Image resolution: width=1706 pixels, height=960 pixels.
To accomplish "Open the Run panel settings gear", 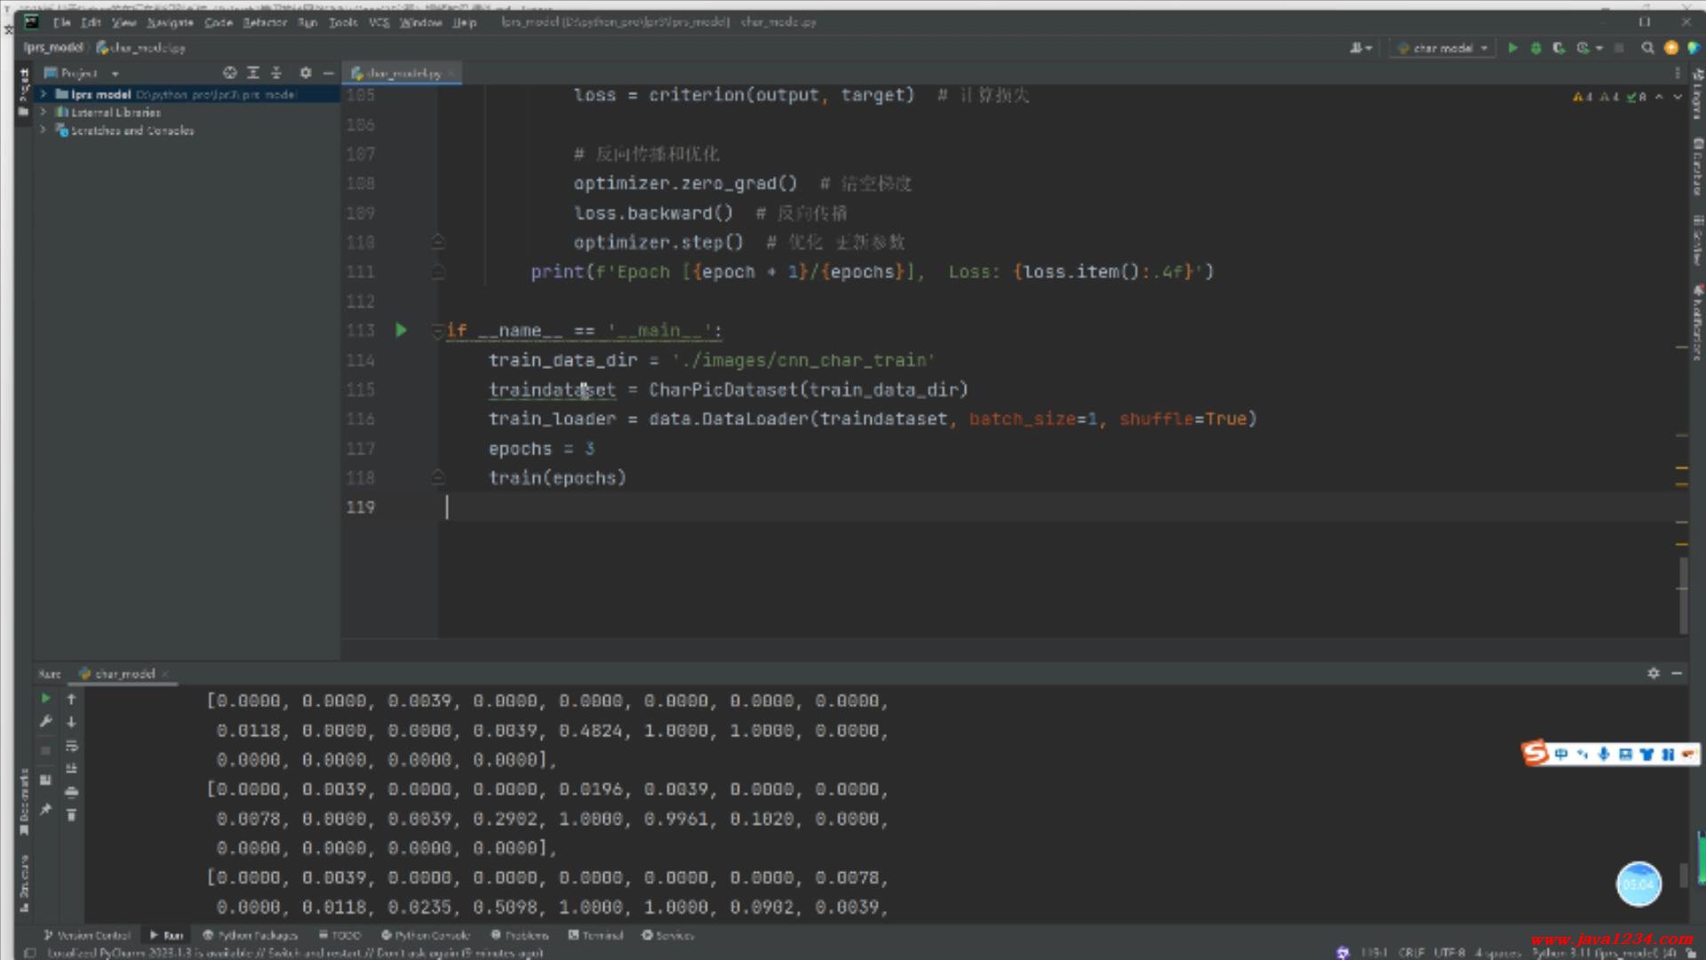I will [1653, 674].
